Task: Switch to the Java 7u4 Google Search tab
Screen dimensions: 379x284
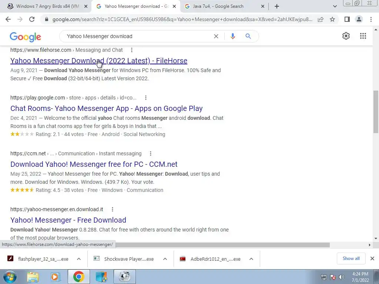Action: pyautogui.click(x=218, y=6)
